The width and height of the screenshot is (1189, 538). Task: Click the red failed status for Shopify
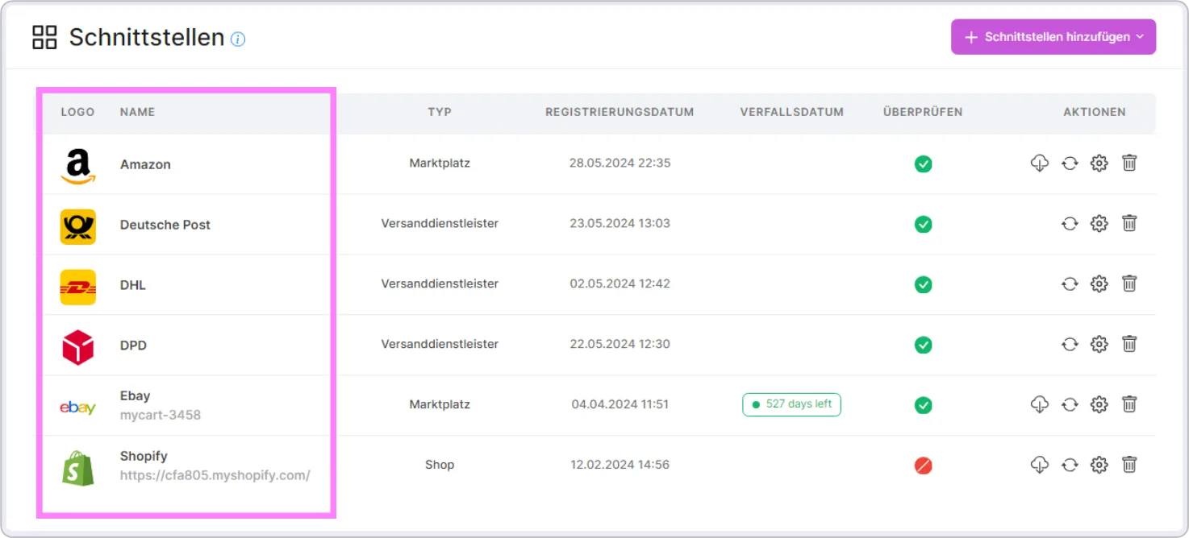pos(923,466)
